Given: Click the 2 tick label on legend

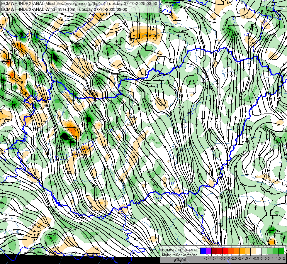Looking at the screenshot, I should tap(284, 258).
